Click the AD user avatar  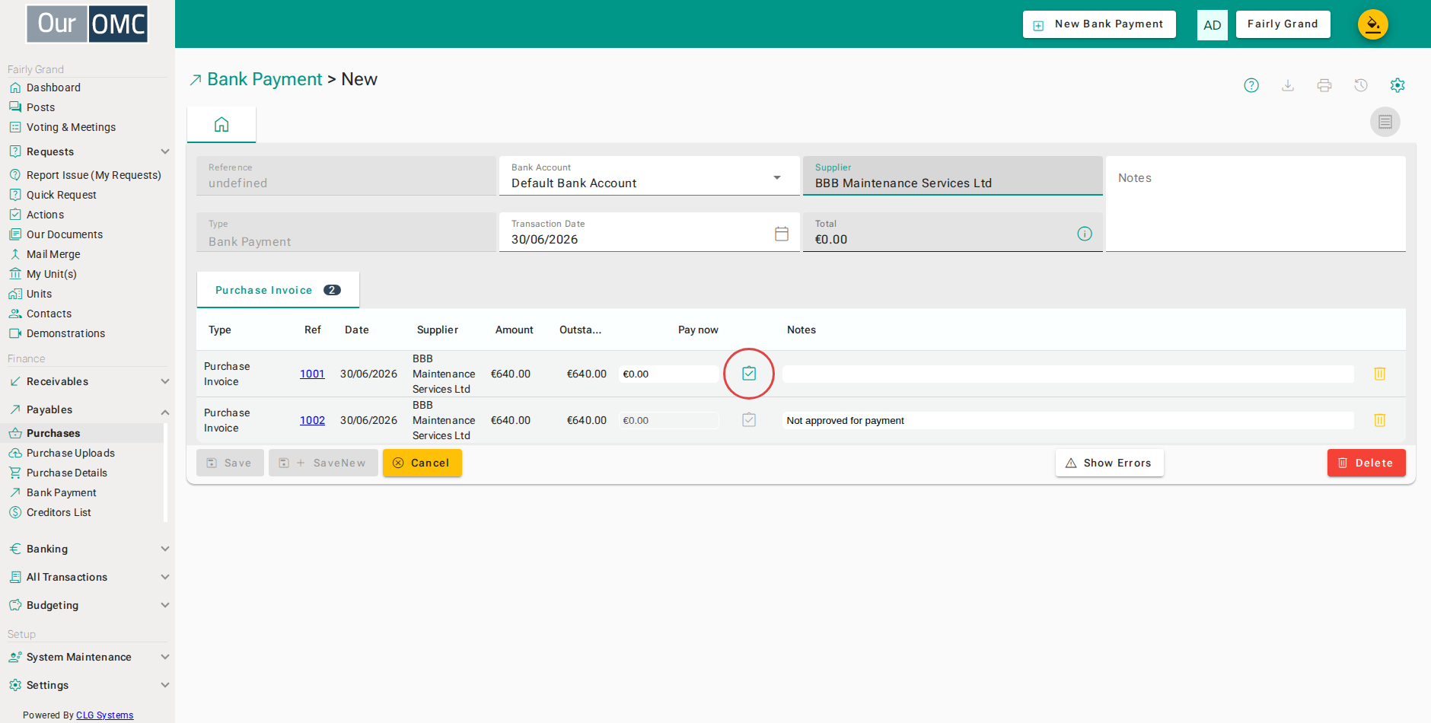coord(1213,25)
